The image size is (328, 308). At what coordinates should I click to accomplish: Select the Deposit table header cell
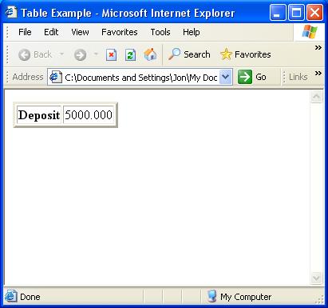39,115
